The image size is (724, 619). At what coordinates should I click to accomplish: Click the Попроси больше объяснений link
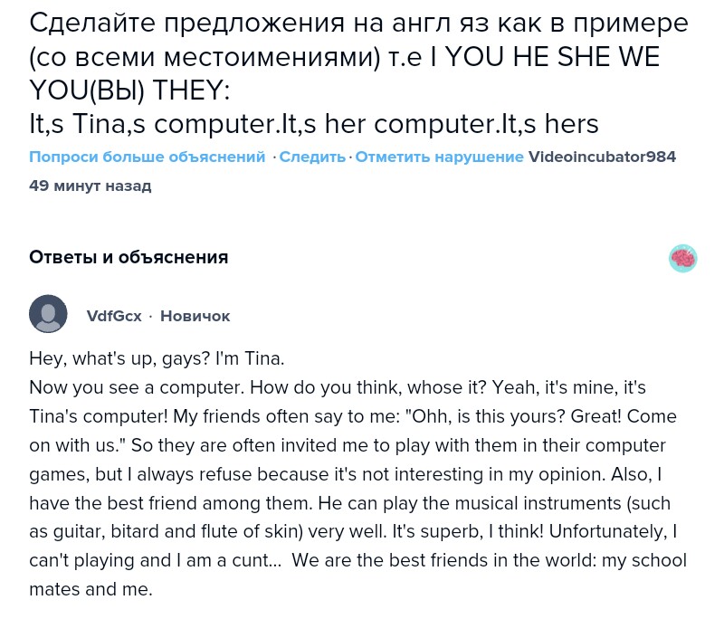click(x=148, y=157)
